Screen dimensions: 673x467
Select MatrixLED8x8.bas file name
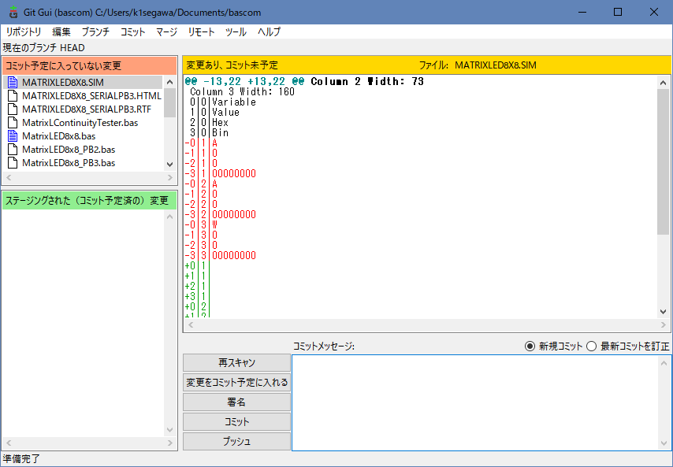pyautogui.click(x=59, y=136)
